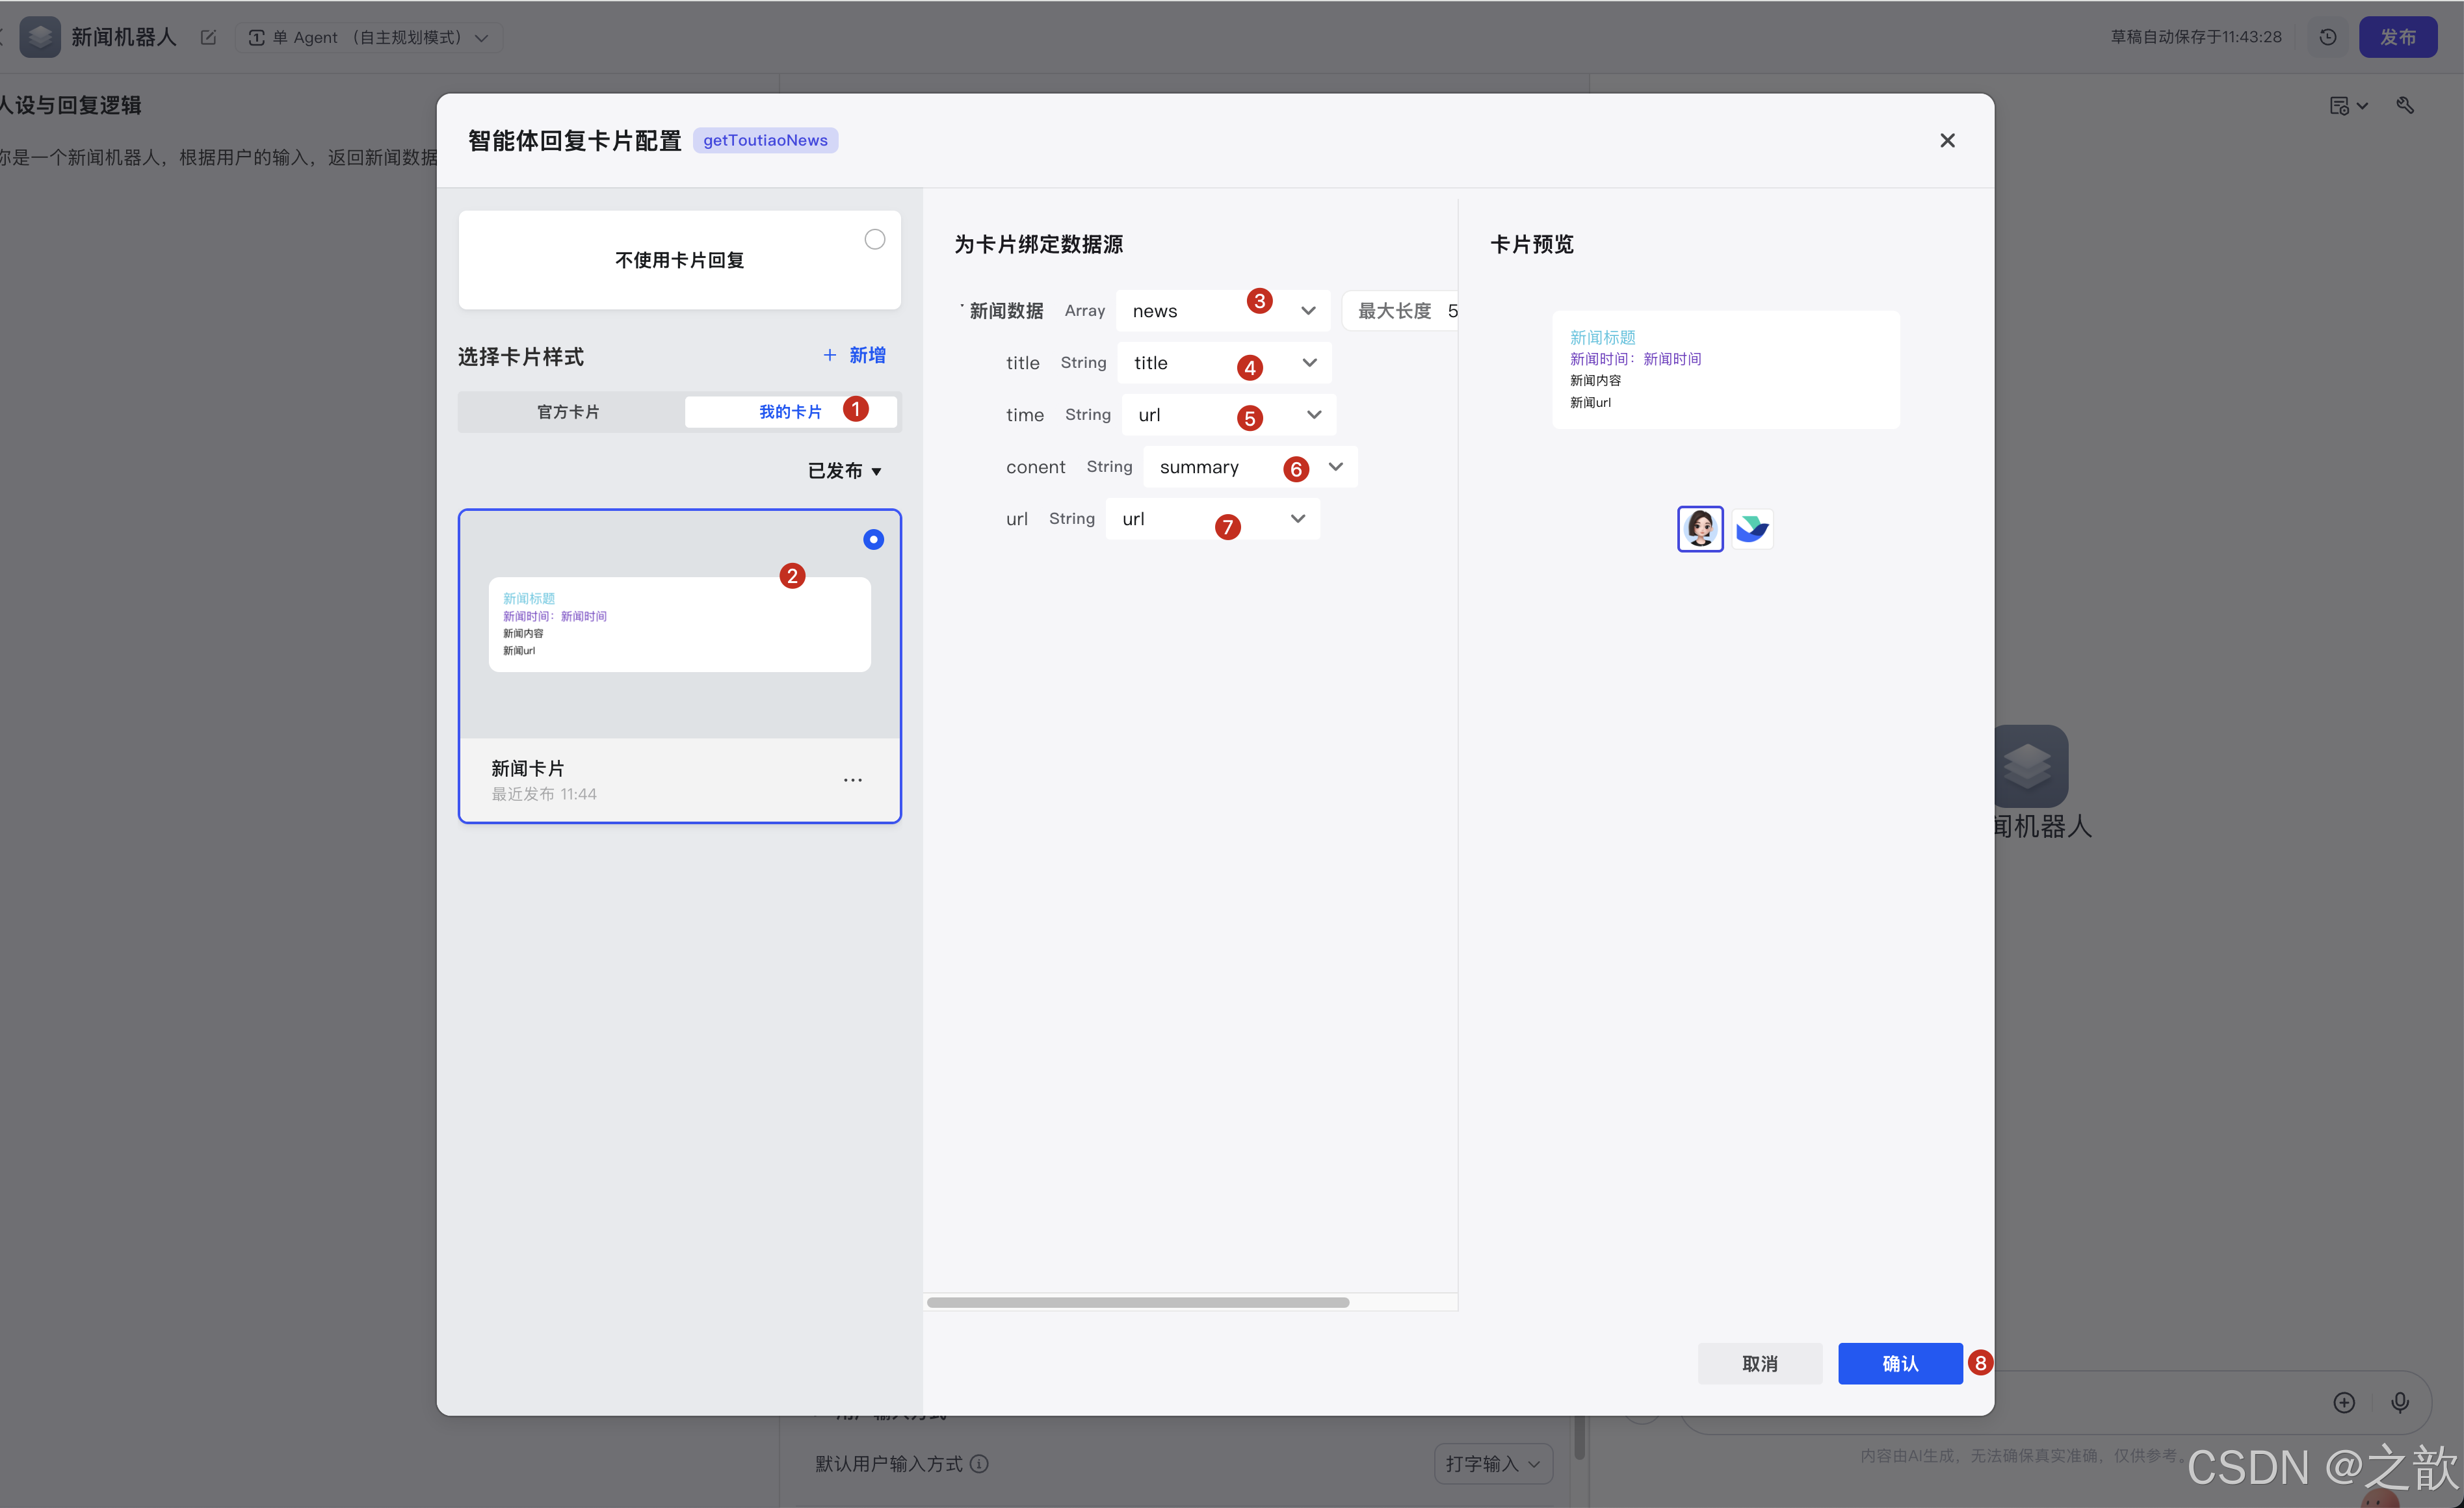Image resolution: width=2464 pixels, height=1508 pixels.
Task: Open the version history clock icon
Action: click(2328, 37)
